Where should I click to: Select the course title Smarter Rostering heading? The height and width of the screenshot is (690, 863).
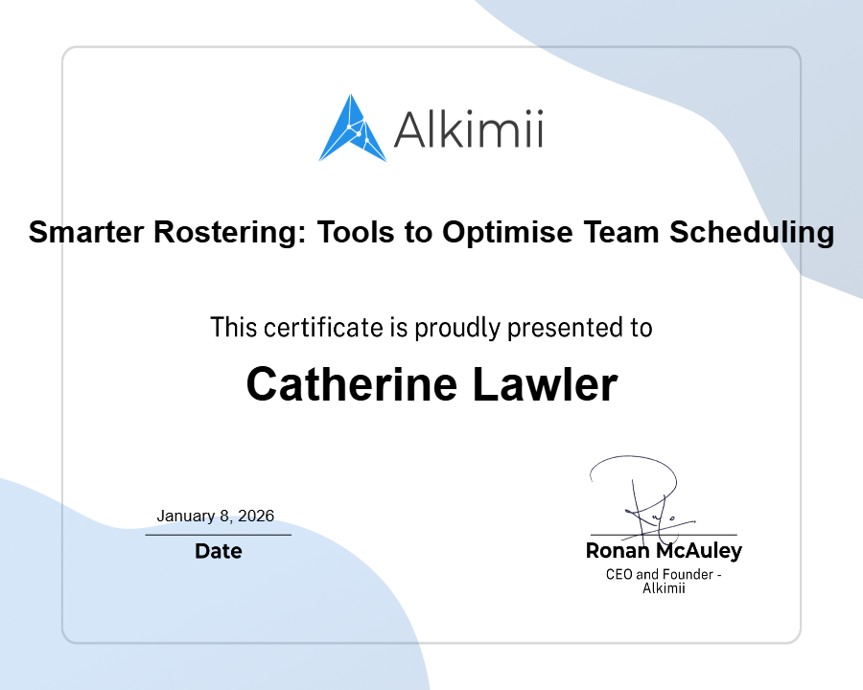(x=431, y=232)
